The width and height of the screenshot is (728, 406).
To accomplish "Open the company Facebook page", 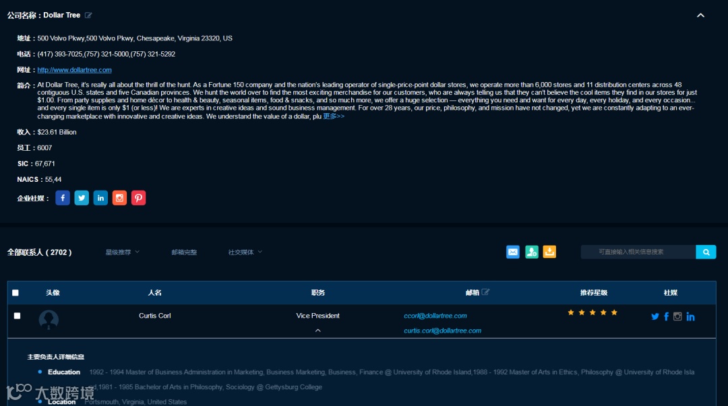I will pyautogui.click(x=63, y=198).
